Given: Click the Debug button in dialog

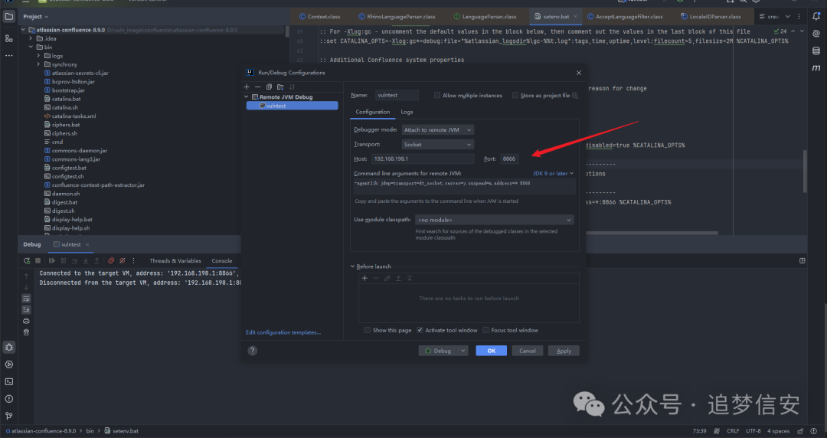Looking at the screenshot, I should 439,351.
